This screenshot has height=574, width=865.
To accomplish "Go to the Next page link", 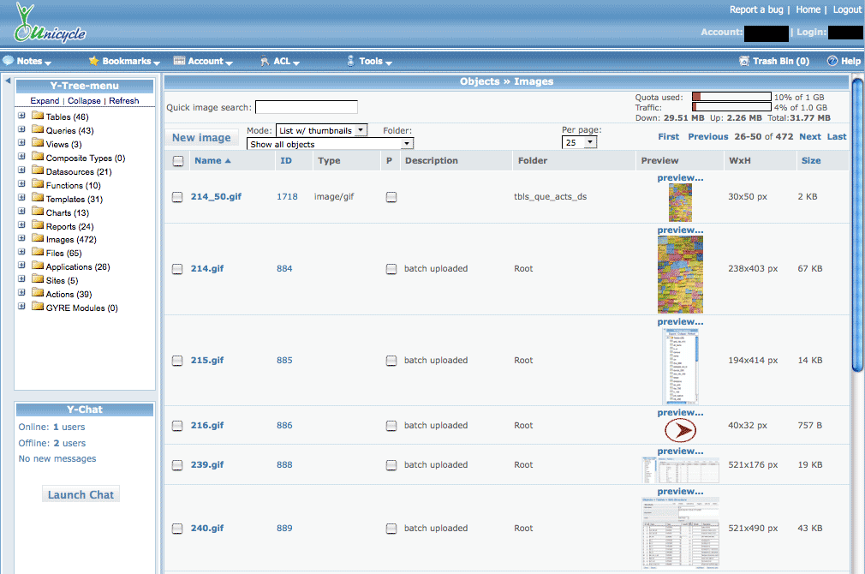I will click(x=809, y=137).
